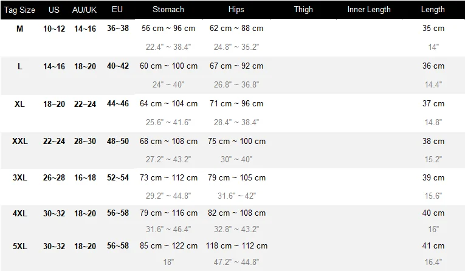Select the Hips column header
Image resolution: width=465 pixels, height=271 pixels.
pos(236,10)
